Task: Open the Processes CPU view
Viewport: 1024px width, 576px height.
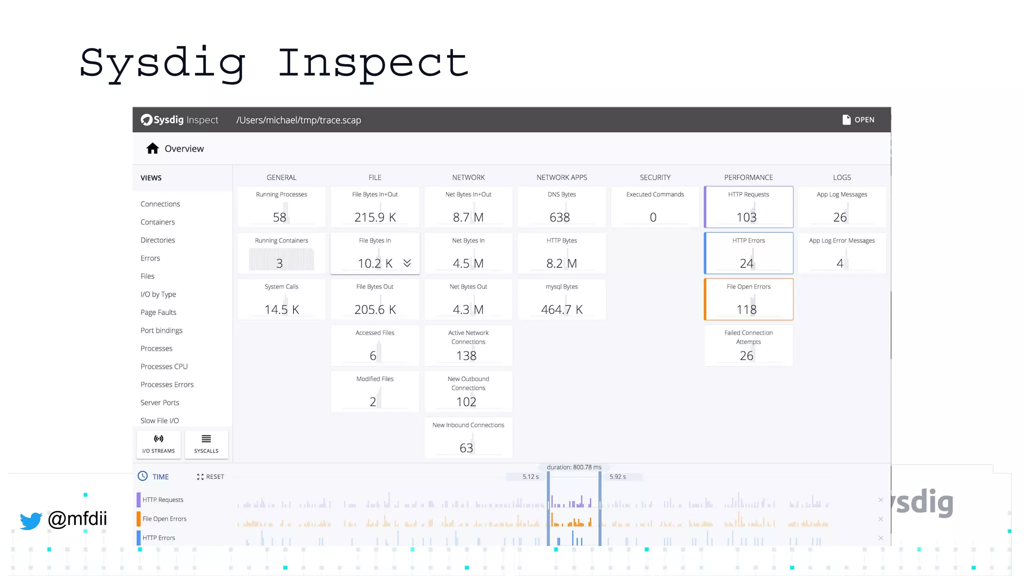Action: pyautogui.click(x=164, y=366)
